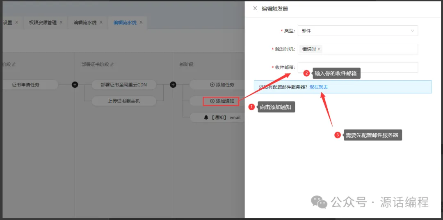This screenshot has width=443, height=220.
Task: Close the 权限资源管理 tab using its x
Action: click(x=61, y=23)
